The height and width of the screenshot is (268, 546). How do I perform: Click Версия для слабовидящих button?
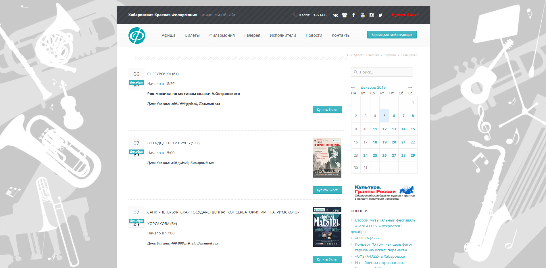(x=392, y=35)
